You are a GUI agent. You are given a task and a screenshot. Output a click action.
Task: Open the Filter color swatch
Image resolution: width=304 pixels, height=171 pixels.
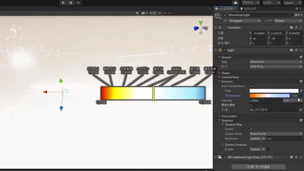pos(274,91)
